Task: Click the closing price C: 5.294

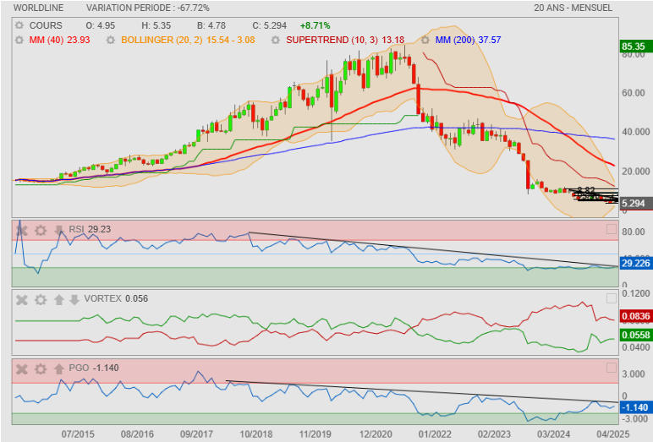Action: 270,25
